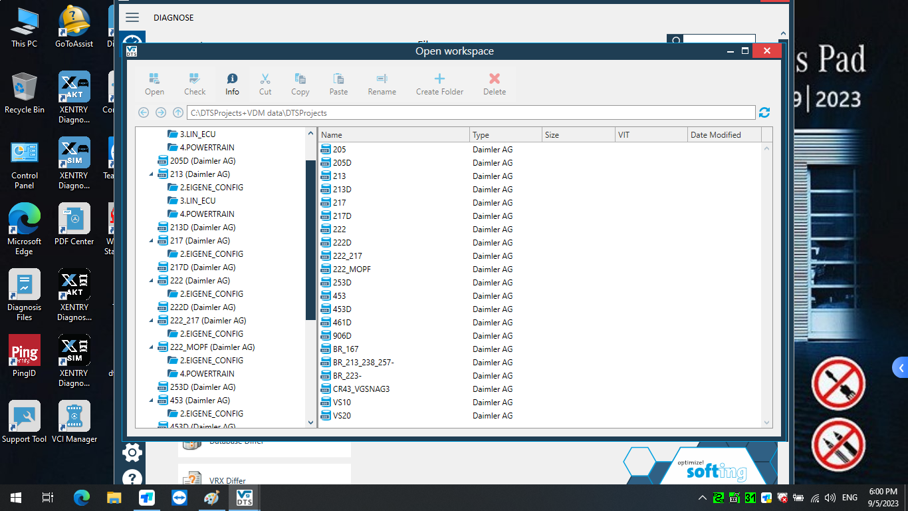Click the Info toolbar icon
Screen dimensions: 908x511
click(x=231, y=83)
